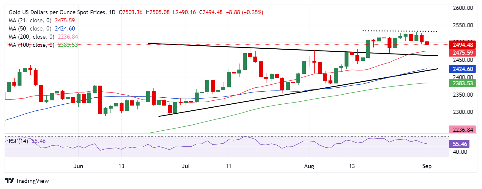Open the TradingView text link
The height and width of the screenshot is (189, 482).
point(32,181)
